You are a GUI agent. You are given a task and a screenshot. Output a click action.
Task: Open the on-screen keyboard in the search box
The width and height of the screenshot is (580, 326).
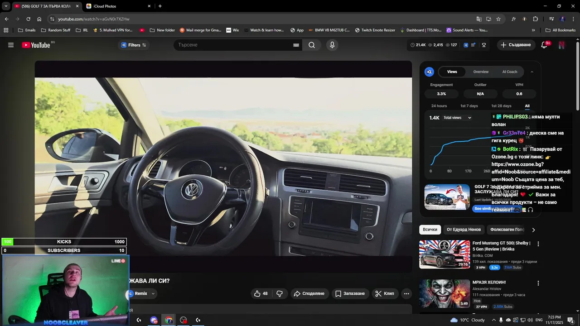pyautogui.click(x=296, y=45)
